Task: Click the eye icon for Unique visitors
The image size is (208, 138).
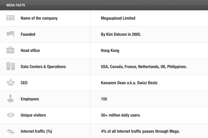Action: click(11, 115)
